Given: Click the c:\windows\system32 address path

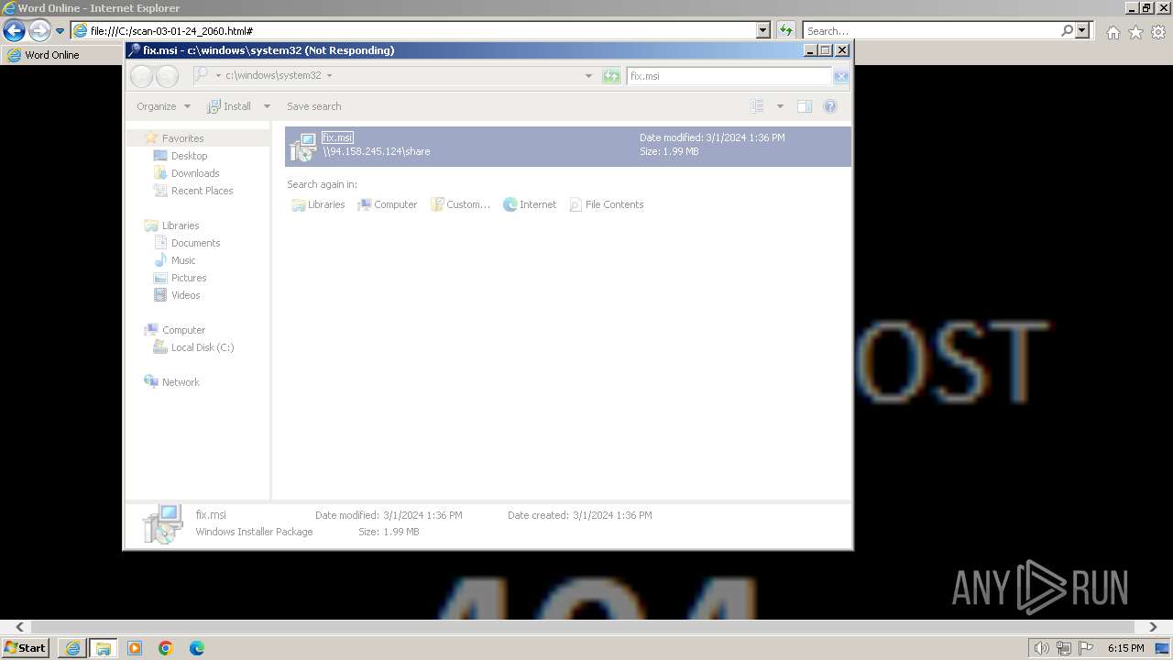Looking at the screenshot, I should [273, 75].
